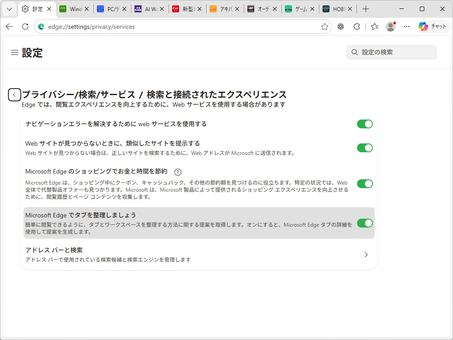Click Microsoft Edge でタブを整理しましょう title
The height and width of the screenshot is (340, 453).
[81, 215]
